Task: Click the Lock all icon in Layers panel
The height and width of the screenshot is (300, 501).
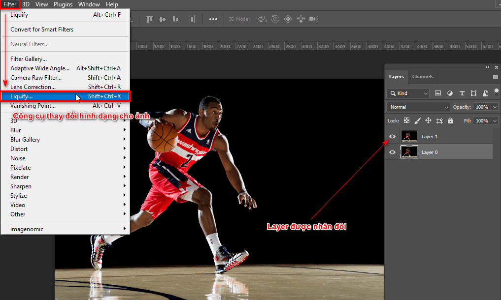Action: (450, 120)
